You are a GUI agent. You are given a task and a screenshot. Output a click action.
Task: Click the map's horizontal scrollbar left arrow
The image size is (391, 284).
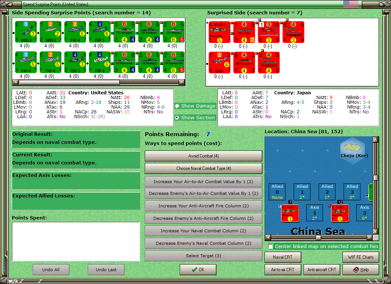pyautogui.click(x=268, y=237)
